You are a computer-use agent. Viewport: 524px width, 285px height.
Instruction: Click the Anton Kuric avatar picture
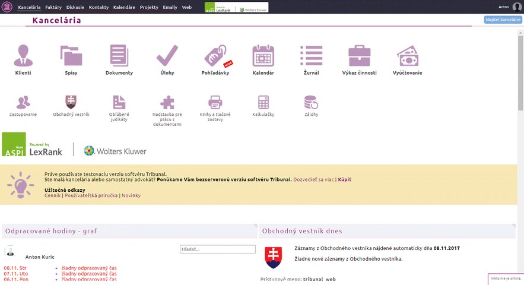[10, 251]
